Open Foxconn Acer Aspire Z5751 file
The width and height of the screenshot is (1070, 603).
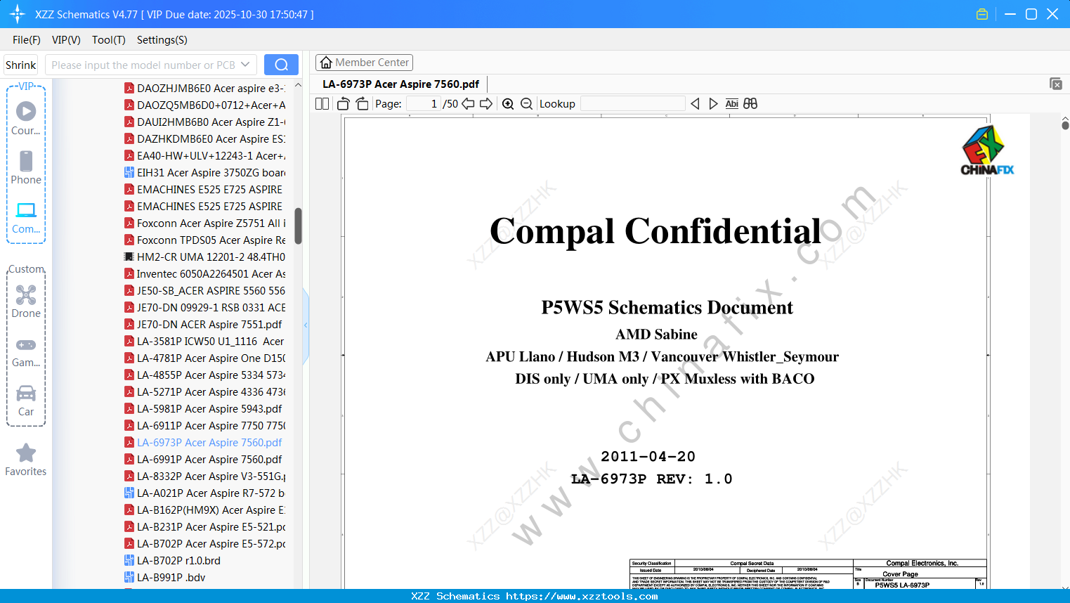pyautogui.click(x=205, y=223)
